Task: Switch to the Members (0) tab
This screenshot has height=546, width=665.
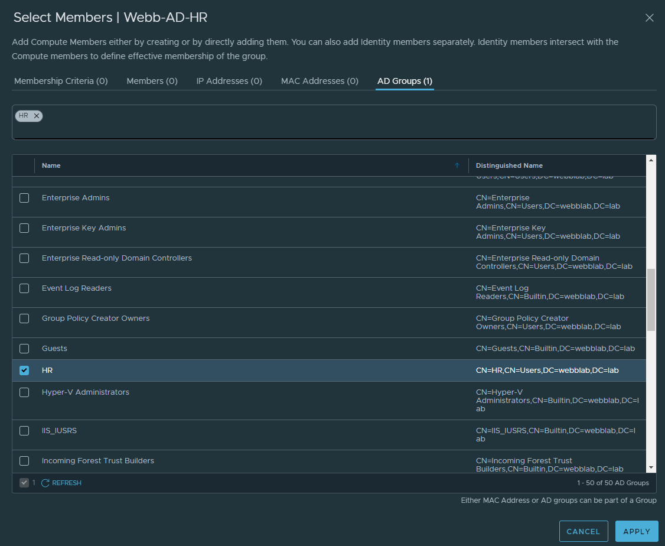Action: [152, 81]
